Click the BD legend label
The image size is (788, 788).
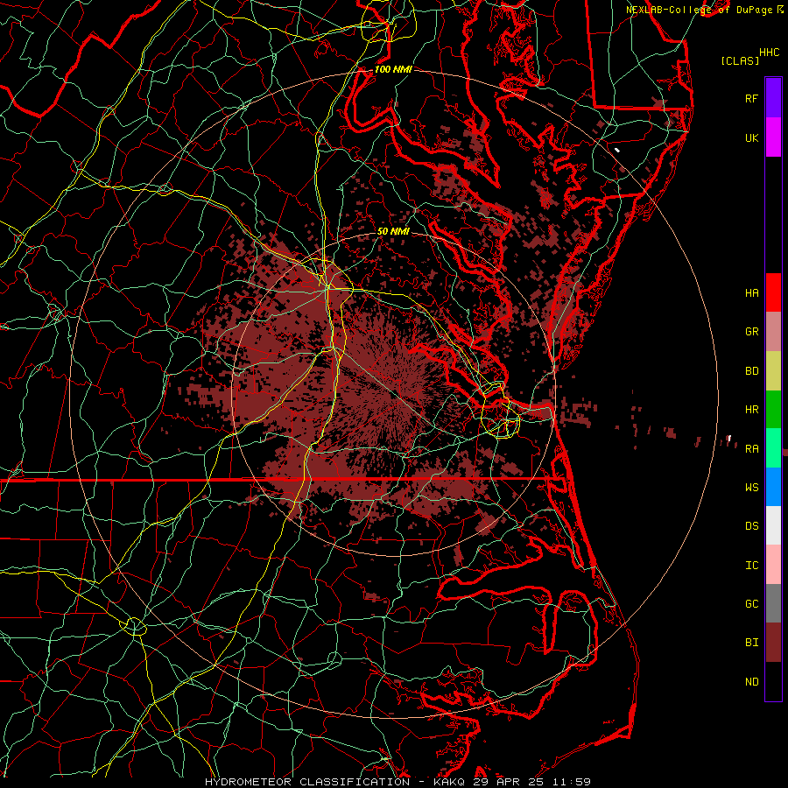pos(751,371)
